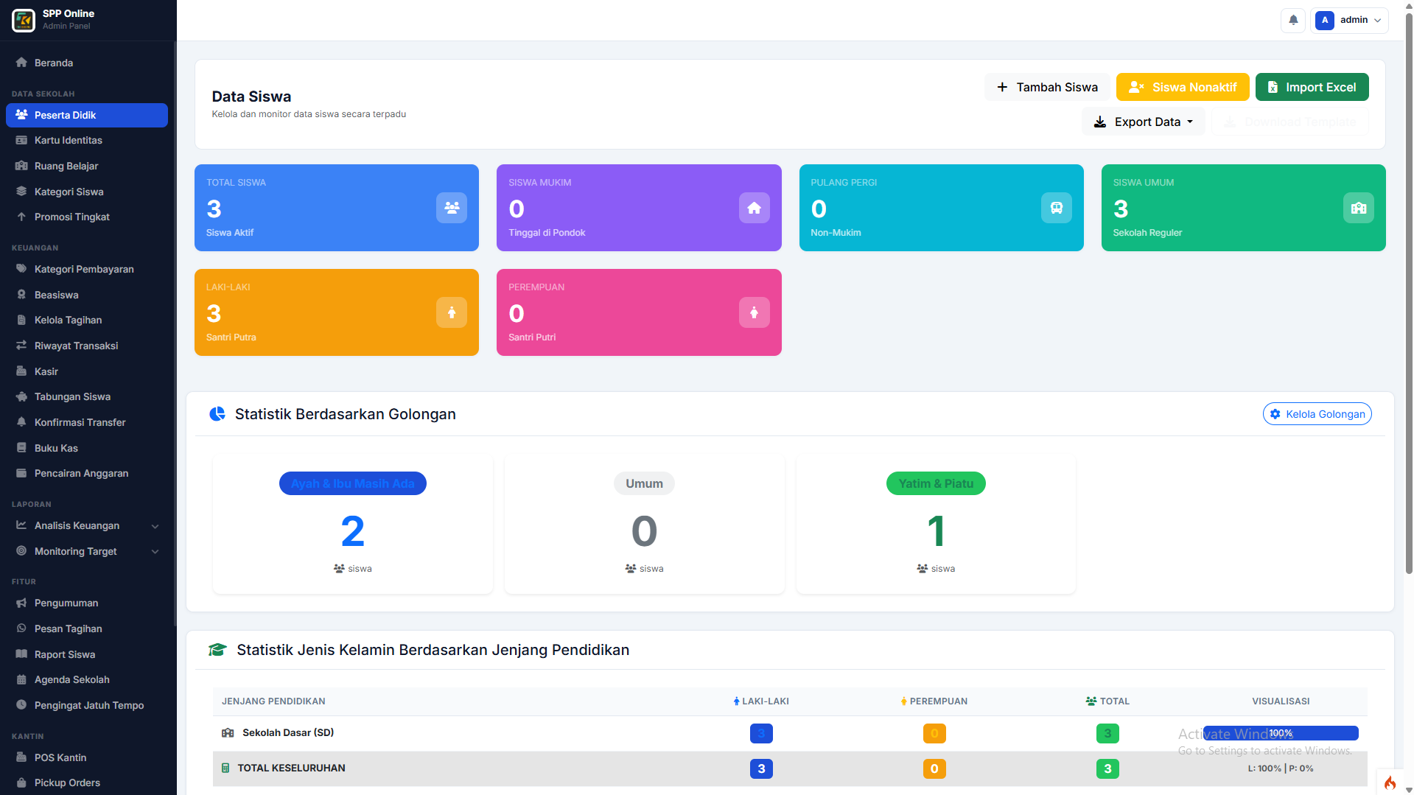Screen dimensions: 1414x795
Task: Open POS Kantin menu item
Action: coord(87,757)
